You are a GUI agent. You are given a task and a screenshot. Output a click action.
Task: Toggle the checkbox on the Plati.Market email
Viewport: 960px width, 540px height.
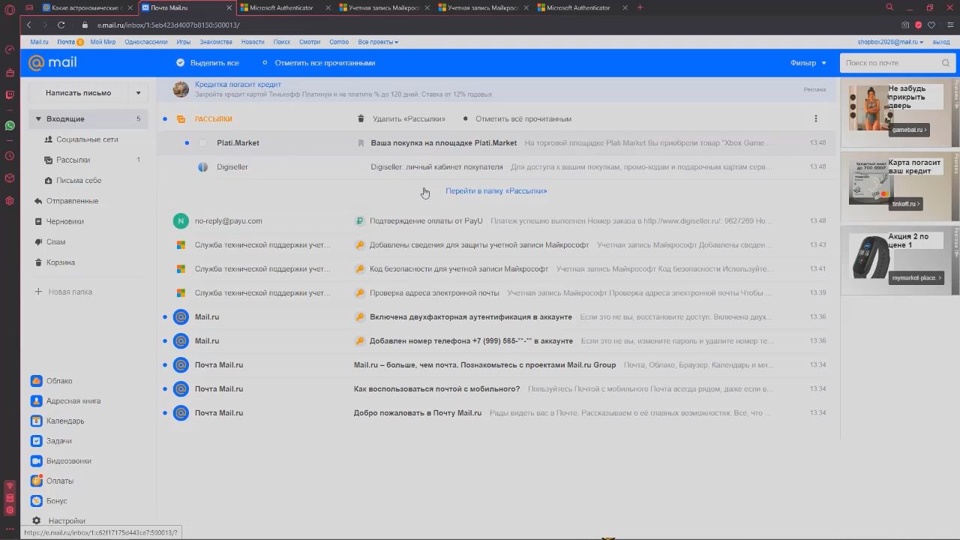(x=202, y=142)
